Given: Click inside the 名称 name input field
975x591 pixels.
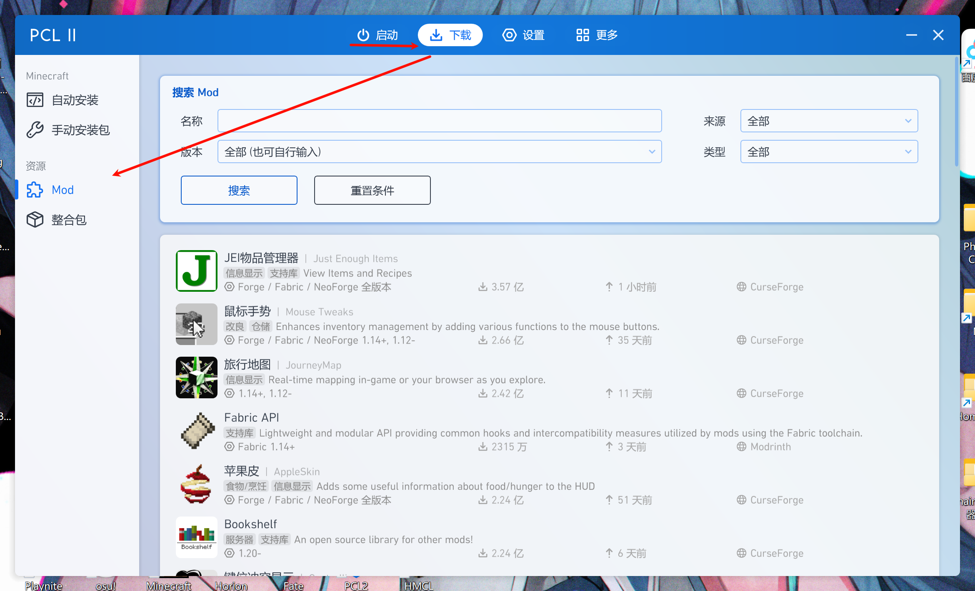Looking at the screenshot, I should point(439,121).
